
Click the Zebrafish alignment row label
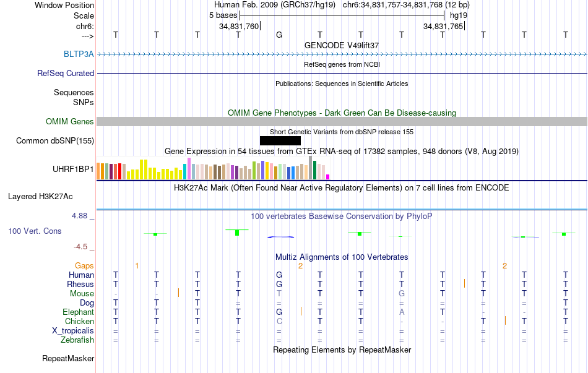(x=77, y=340)
